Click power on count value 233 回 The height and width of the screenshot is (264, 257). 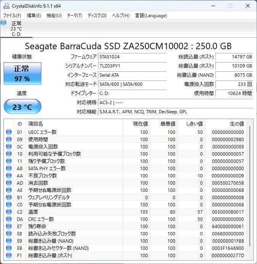point(234,84)
